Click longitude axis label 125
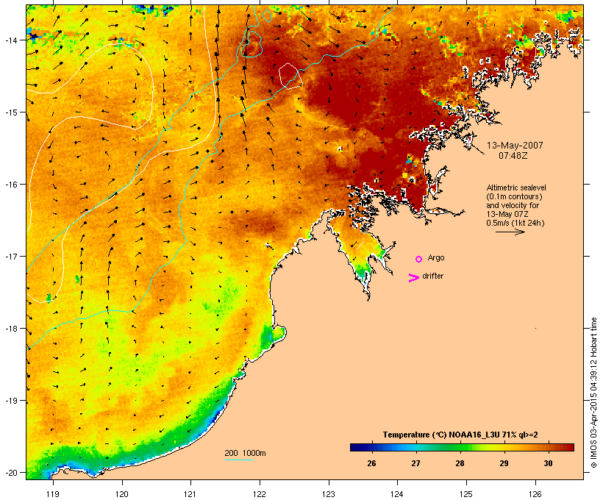The height and width of the screenshot is (500, 603). (466, 494)
